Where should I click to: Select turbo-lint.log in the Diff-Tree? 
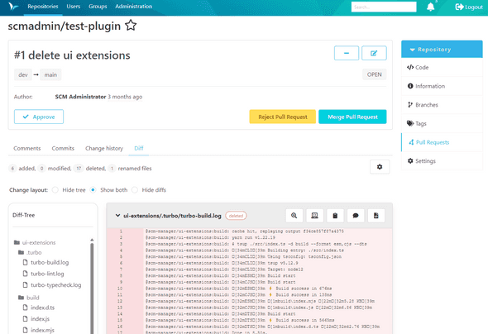[44, 274]
